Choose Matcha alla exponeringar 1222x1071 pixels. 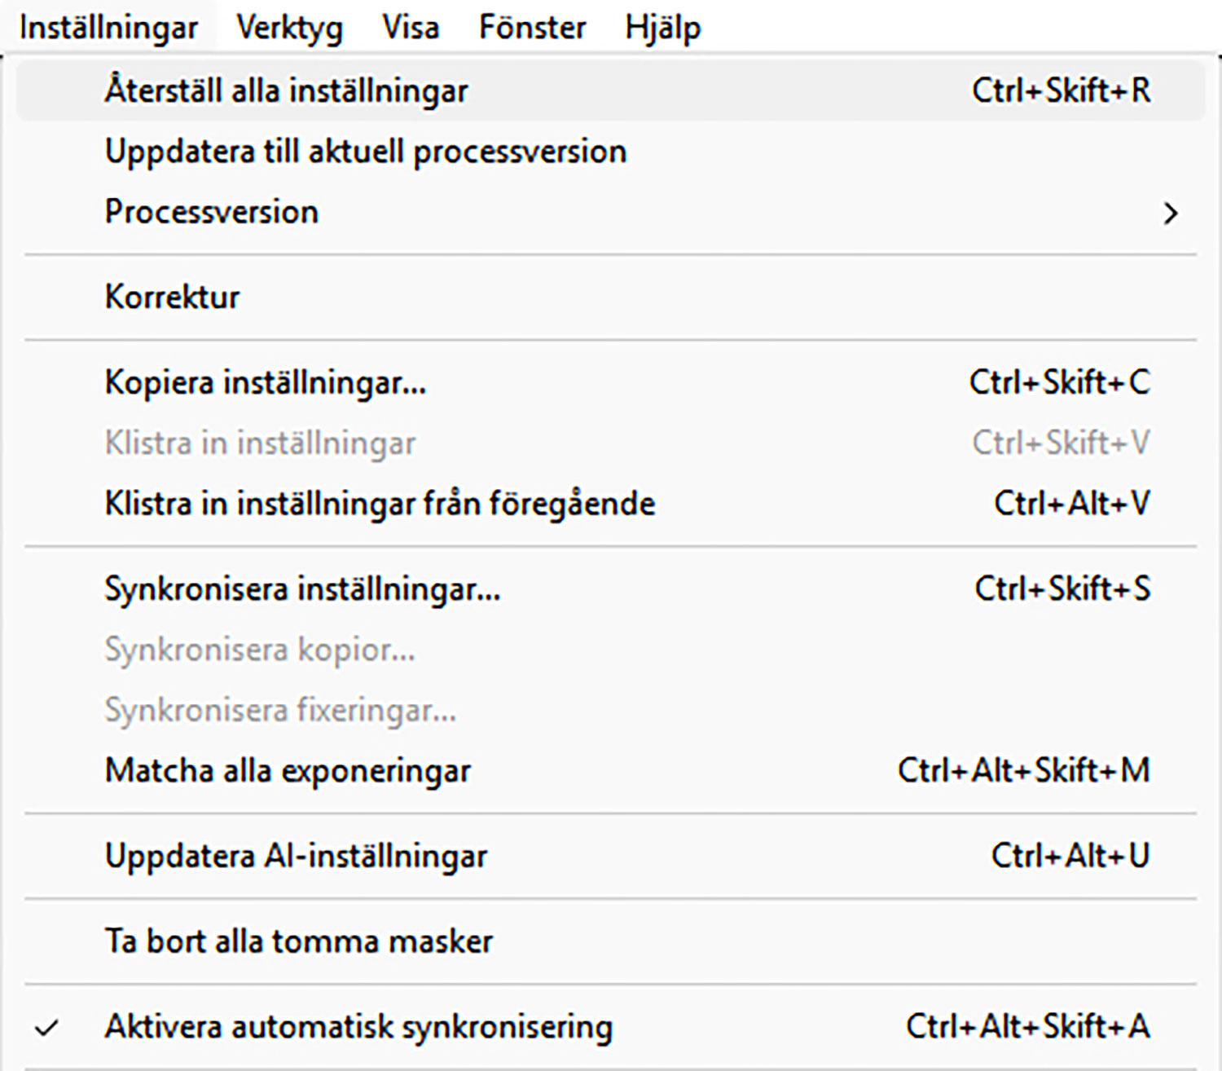(288, 771)
